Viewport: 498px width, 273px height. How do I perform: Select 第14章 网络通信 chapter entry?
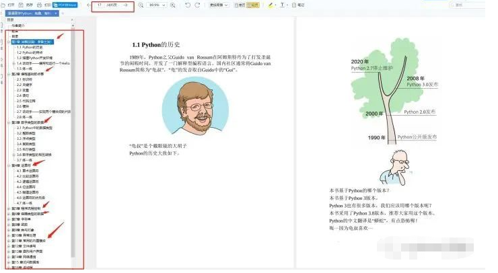coord(24,257)
